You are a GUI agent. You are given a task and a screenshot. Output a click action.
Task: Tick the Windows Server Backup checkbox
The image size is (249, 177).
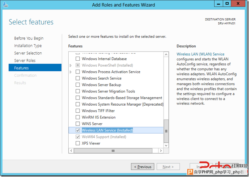point(78,85)
